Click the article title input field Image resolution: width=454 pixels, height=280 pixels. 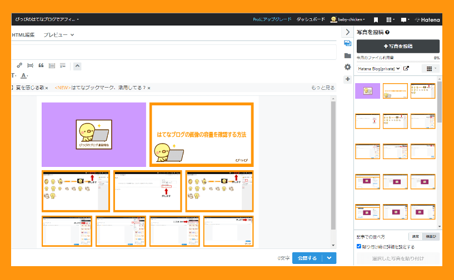[174, 52]
